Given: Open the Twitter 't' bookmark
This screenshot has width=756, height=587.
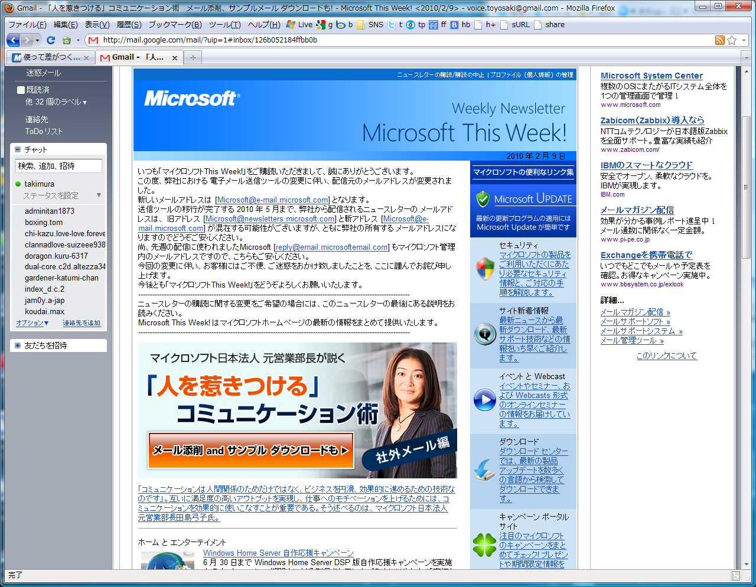Looking at the screenshot, I should (395, 25).
